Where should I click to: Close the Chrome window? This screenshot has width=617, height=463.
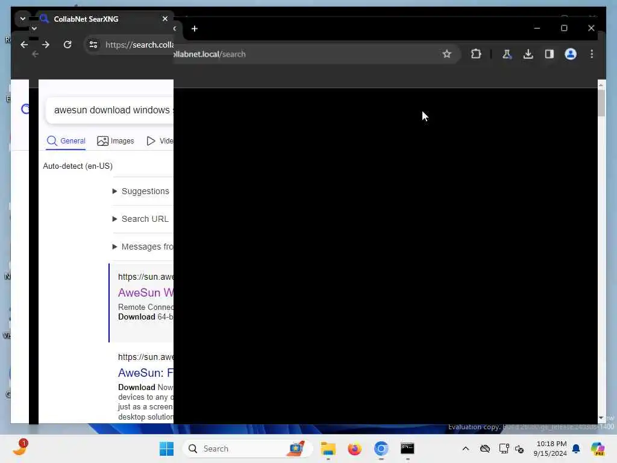click(x=591, y=28)
